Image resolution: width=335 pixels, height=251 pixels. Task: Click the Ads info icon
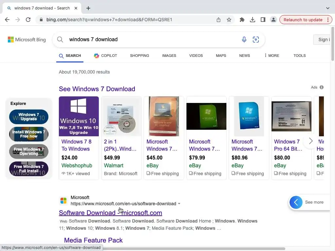point(322,87)
